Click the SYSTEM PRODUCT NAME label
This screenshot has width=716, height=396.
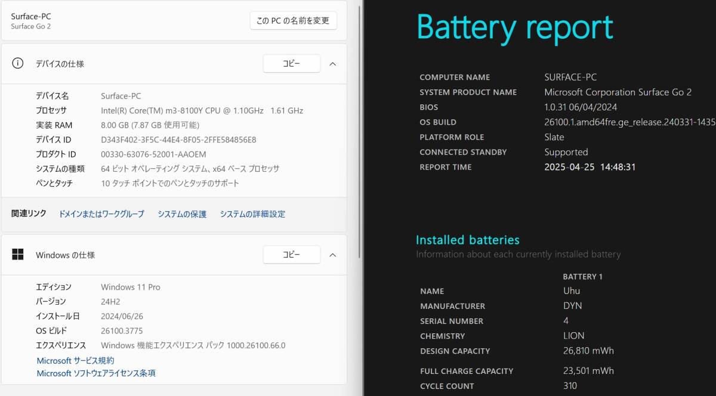coord(468,92)
